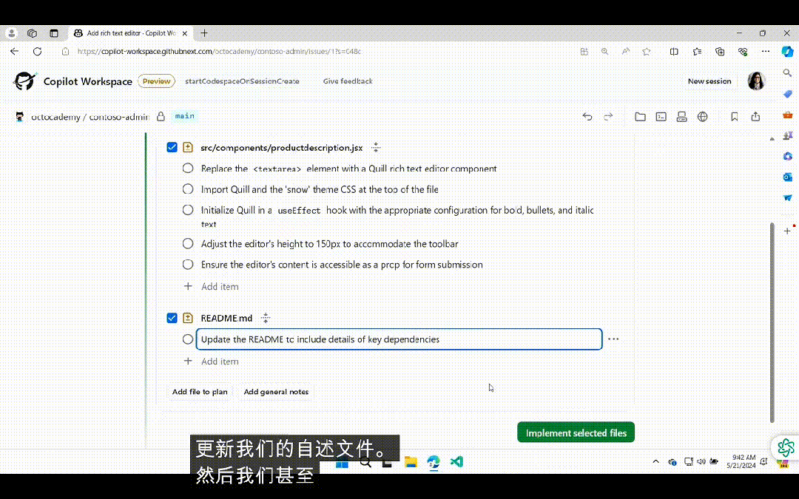Open a new browser tab with plus
This screenshot has height=499, width=799.
tap(204, 33)
